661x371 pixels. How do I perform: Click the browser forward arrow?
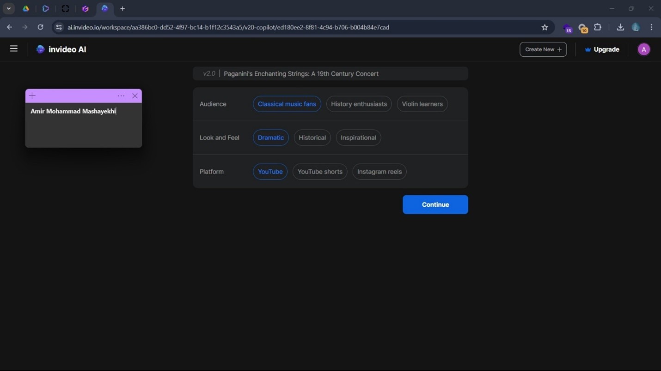tap(25, 27)
